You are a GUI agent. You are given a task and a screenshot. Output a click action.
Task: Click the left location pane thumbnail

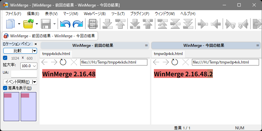tap(11, 107)
